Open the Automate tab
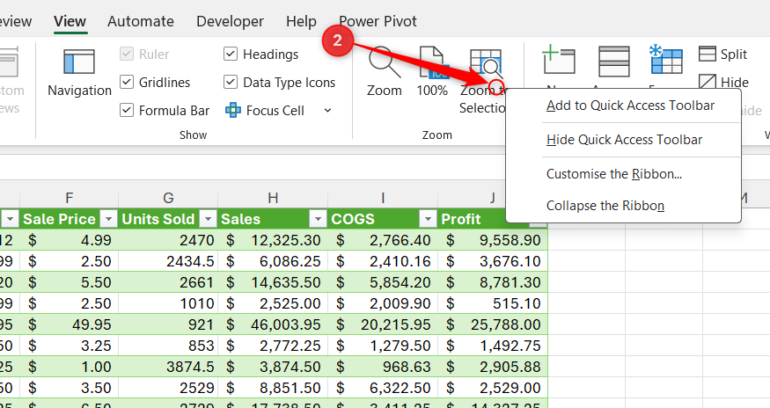 pyautogui.click(x=141, y=22)
